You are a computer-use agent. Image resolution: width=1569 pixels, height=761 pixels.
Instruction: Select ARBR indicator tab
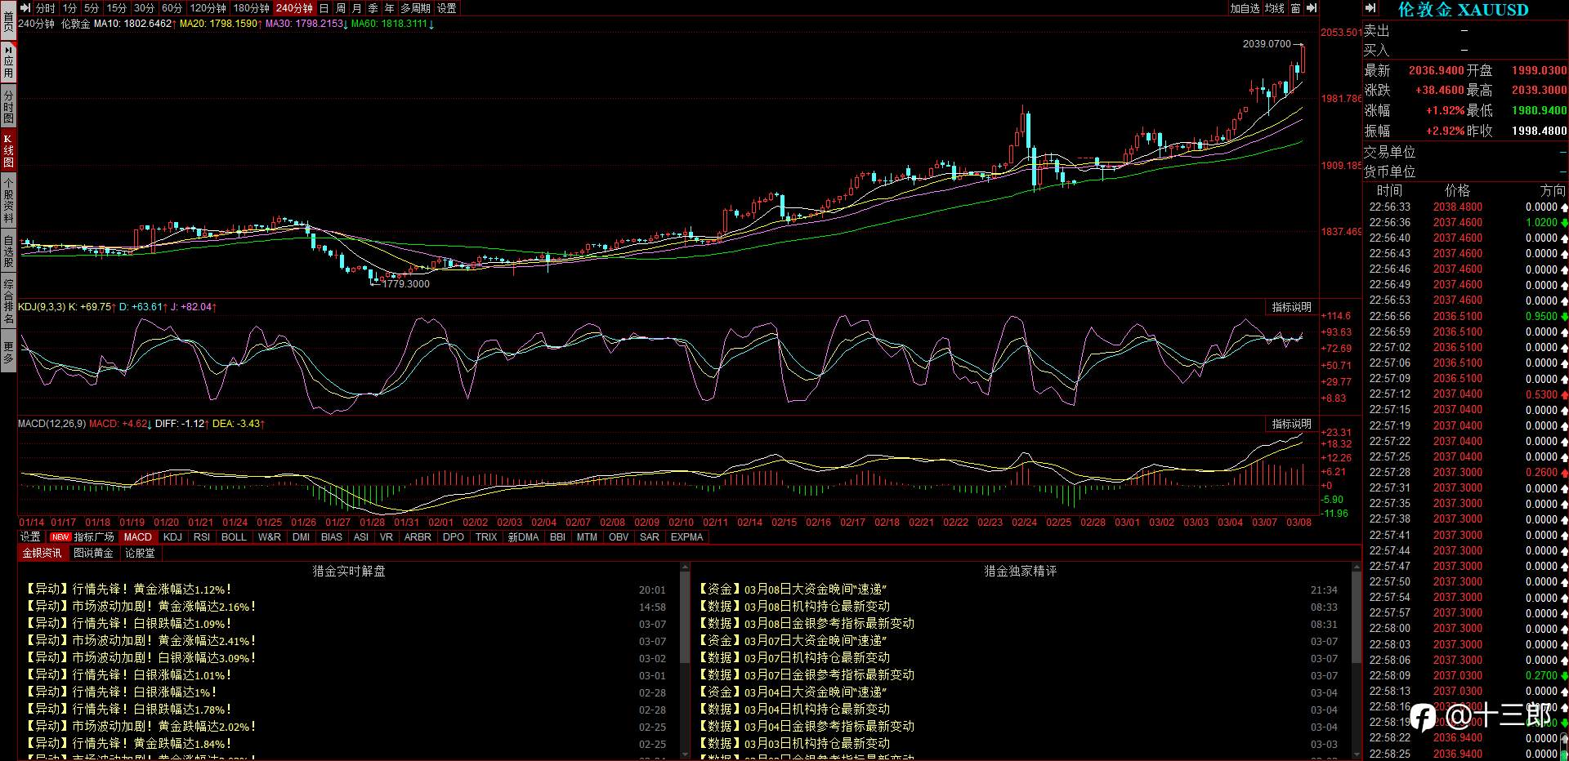point(418,537)
